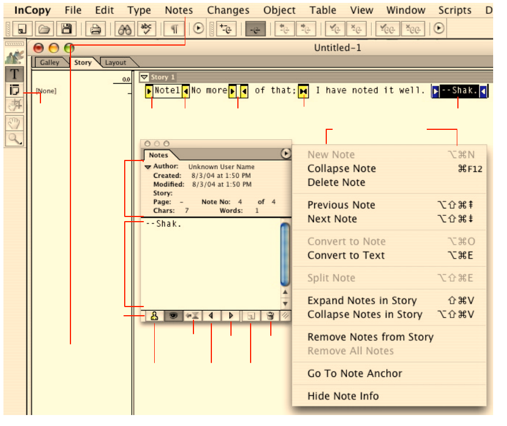Click the end bookend of the '--Shak.' note
507x426 pixels.
click(x=483, y=91)
